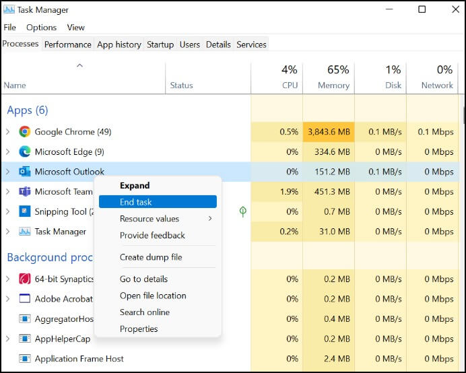Expand the Microsoft Teams process group
466x373 pixels.
(8, 191)
